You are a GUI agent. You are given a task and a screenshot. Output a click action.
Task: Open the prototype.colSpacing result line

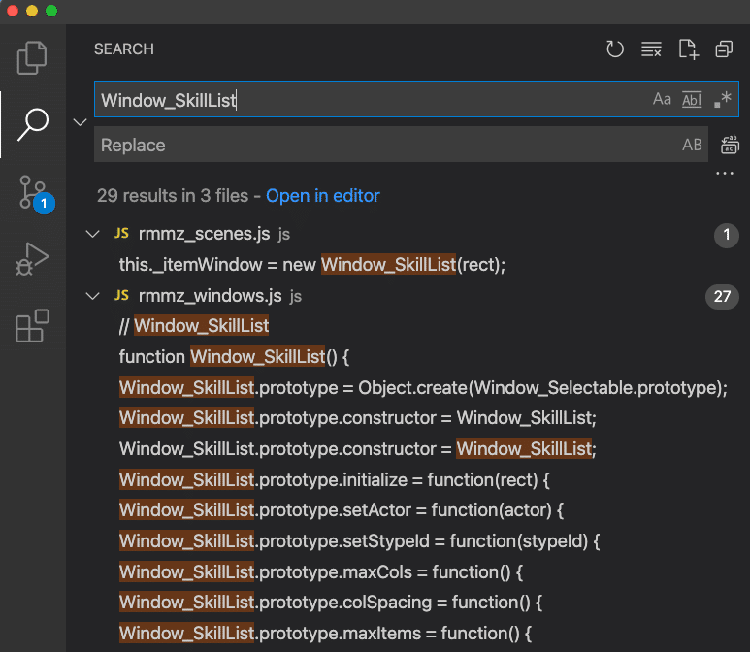[x=331, y=603]
